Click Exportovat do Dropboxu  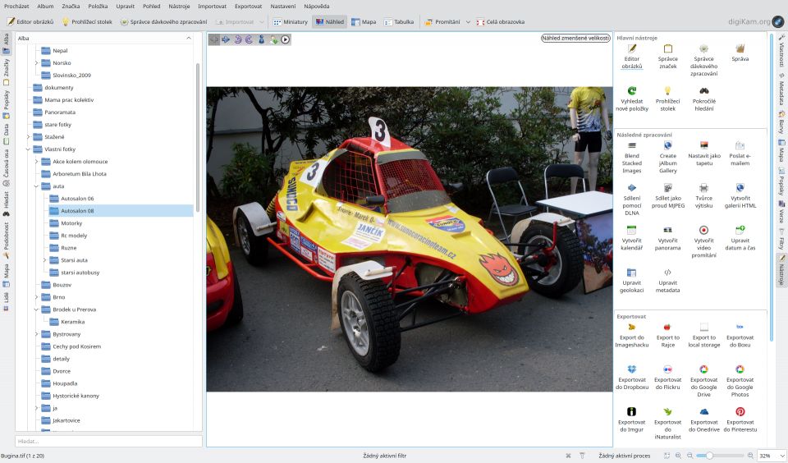[x=632, y=378]
